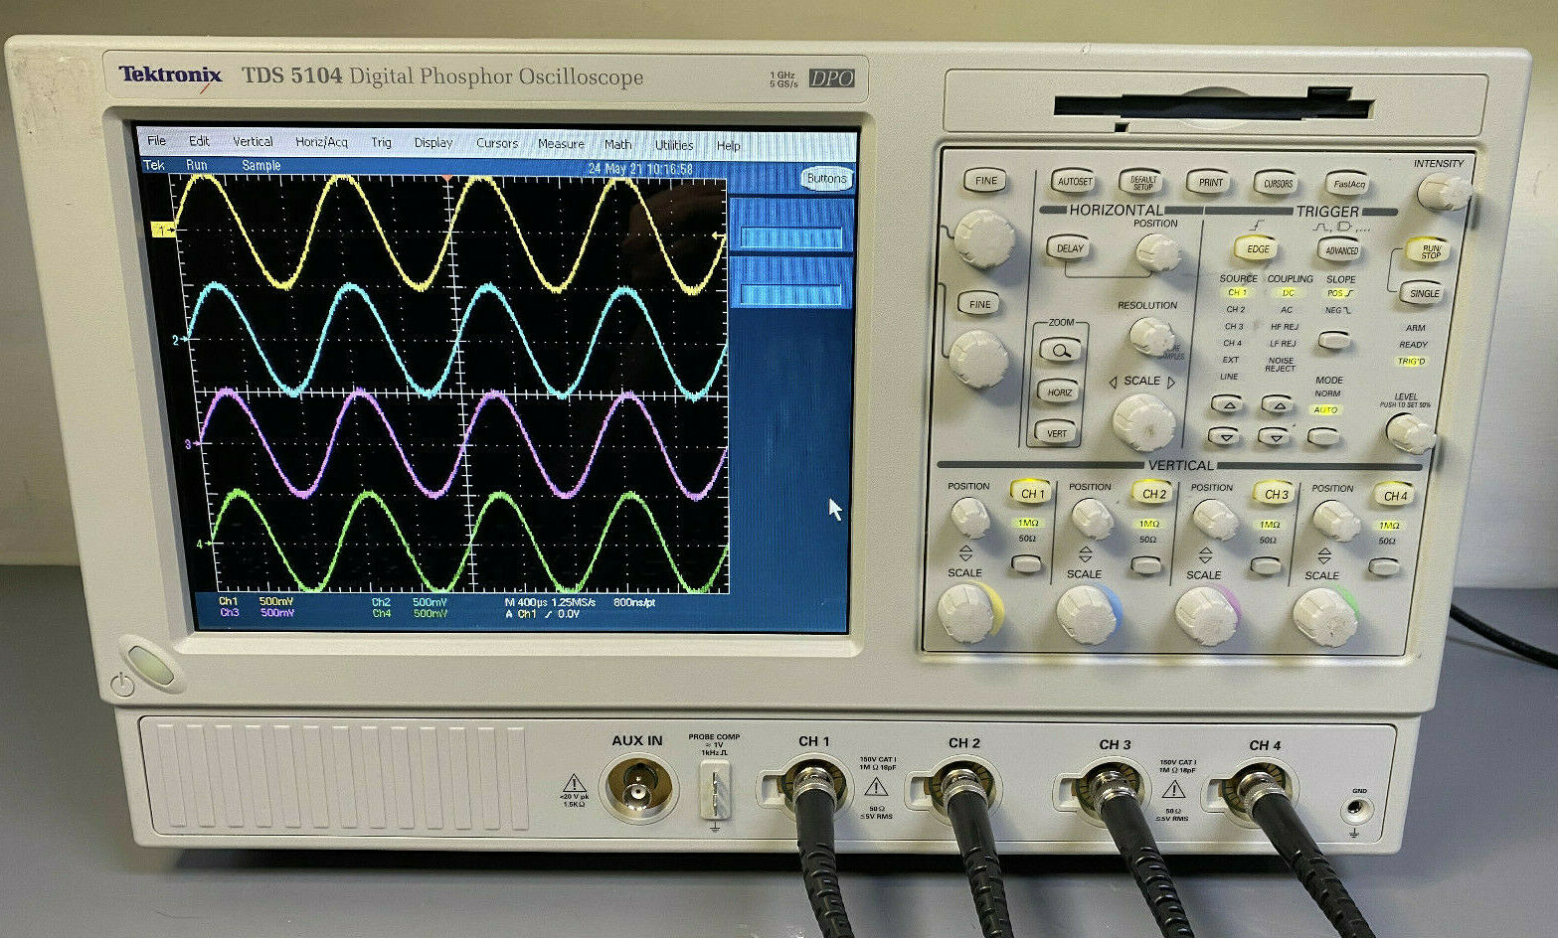Click the horizontal SCALE knob
Screen dimensions: 1558x938
point(1142,420)
